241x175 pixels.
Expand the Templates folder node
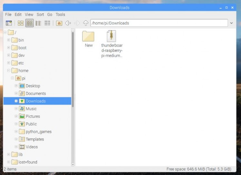(16, 139)
